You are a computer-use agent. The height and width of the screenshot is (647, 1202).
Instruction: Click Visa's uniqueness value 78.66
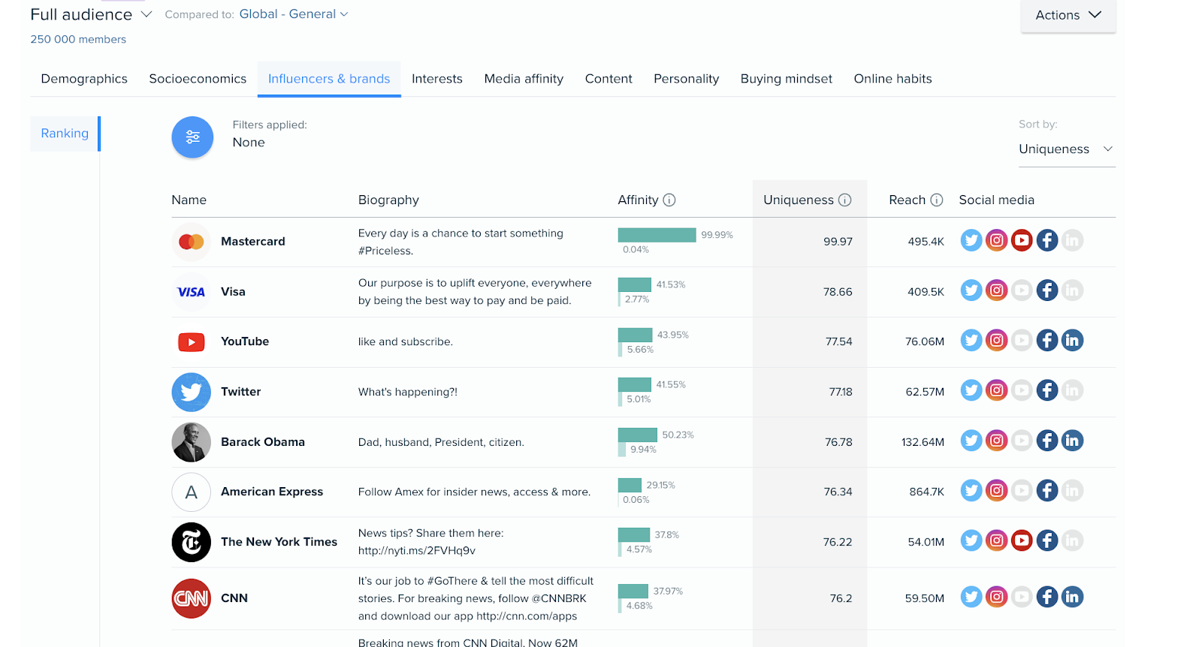[x=838, y=292]
